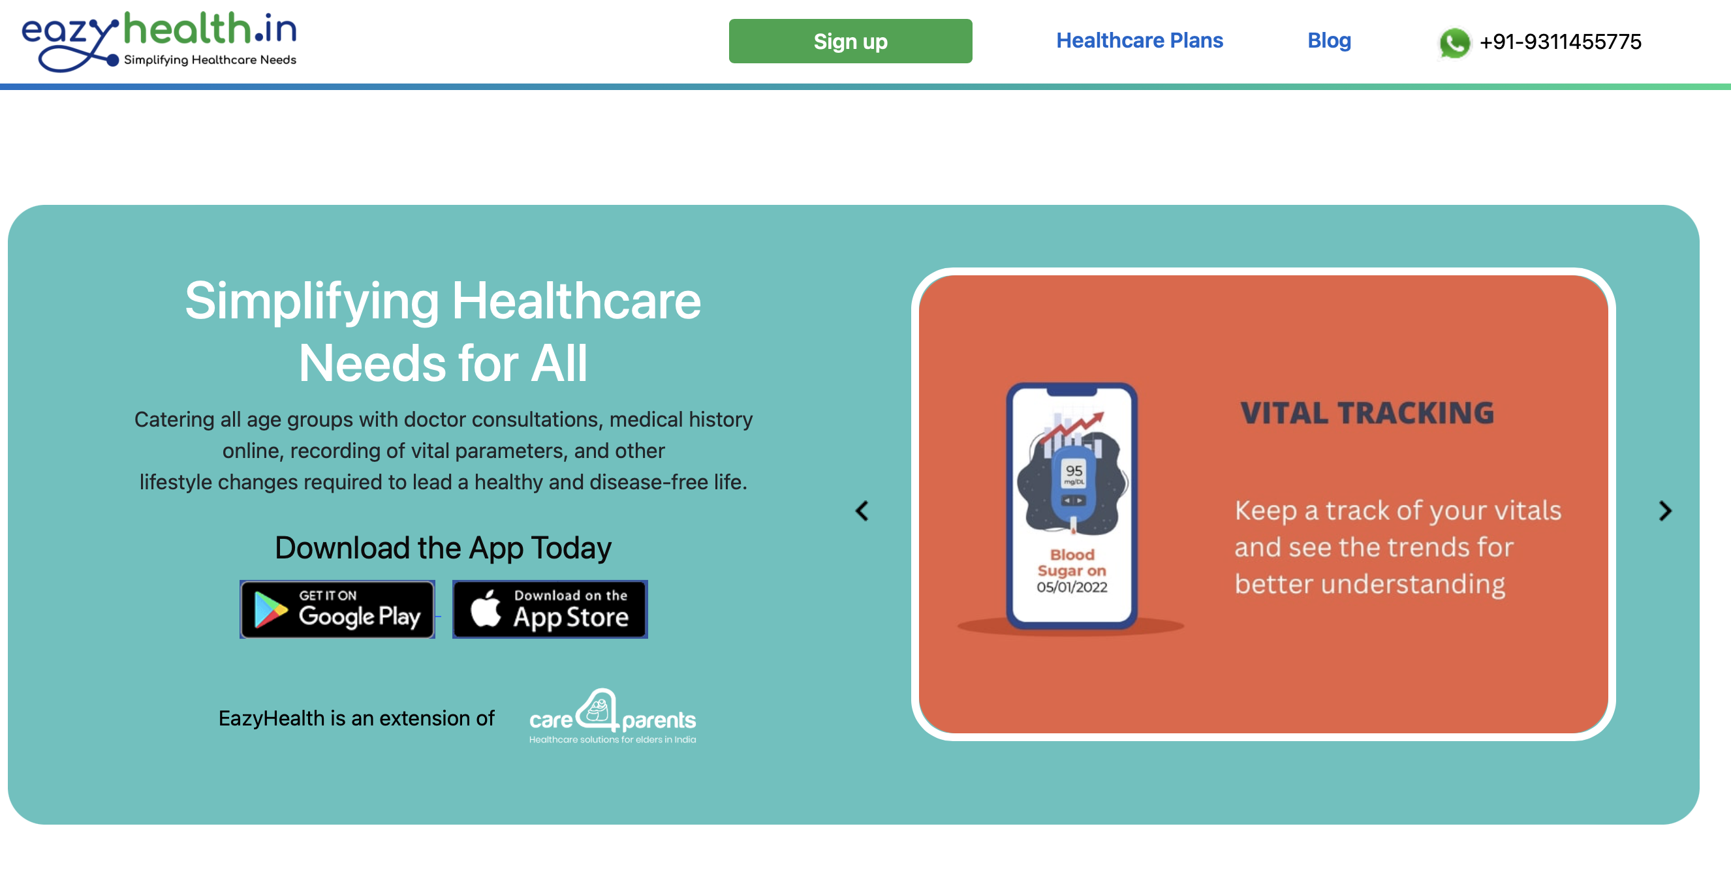Click the eazyhealth.in logo
This screenshot has width=1731, height=869.
159,42
